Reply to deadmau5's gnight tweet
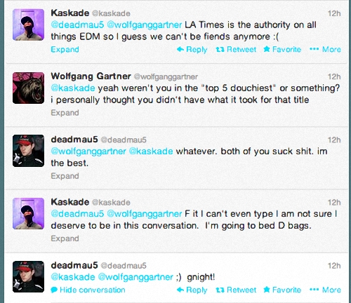 192,290
